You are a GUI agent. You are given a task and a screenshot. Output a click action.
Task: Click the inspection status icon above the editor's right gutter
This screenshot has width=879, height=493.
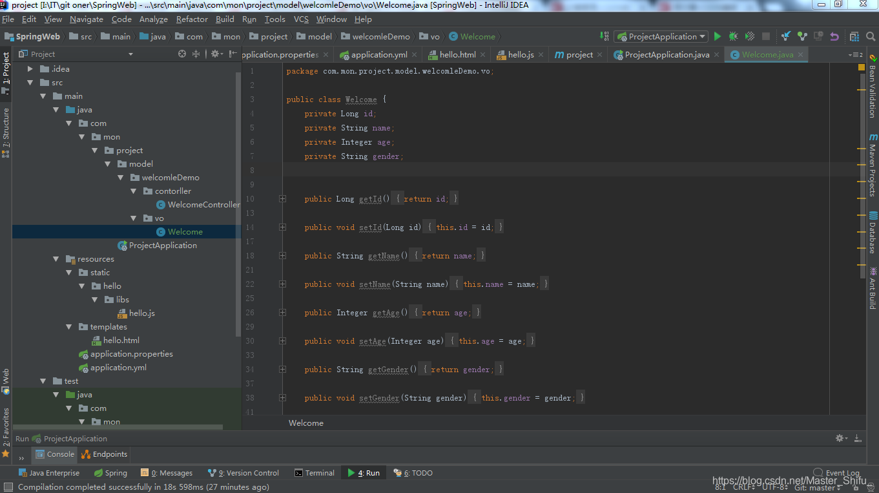click(x=862, y=67)
